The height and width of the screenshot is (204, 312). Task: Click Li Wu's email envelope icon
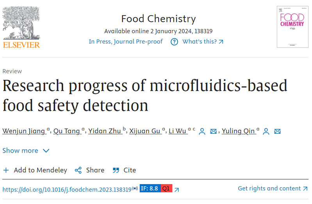213,131
